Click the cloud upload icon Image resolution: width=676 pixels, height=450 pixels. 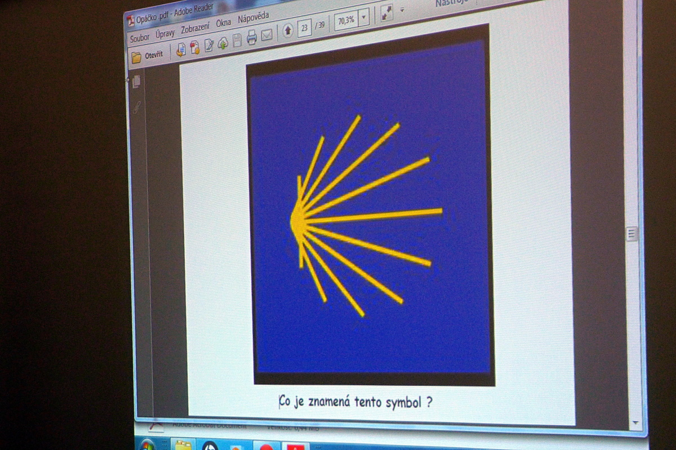(223, 43)
